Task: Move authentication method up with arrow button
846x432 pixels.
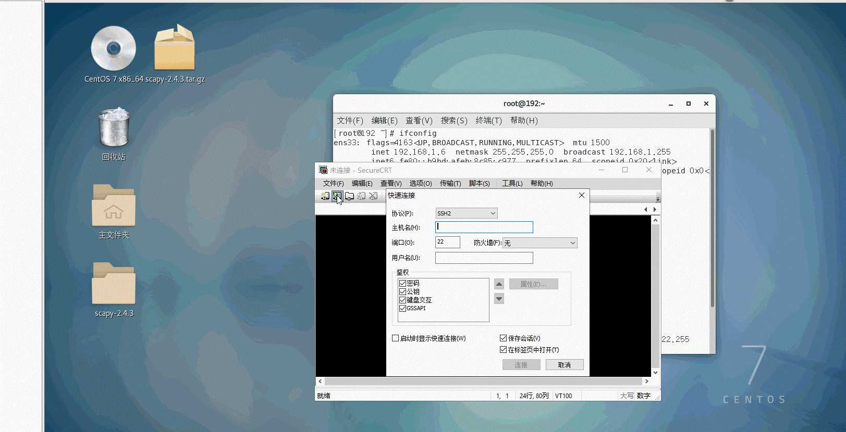Action: pos(499,284)
